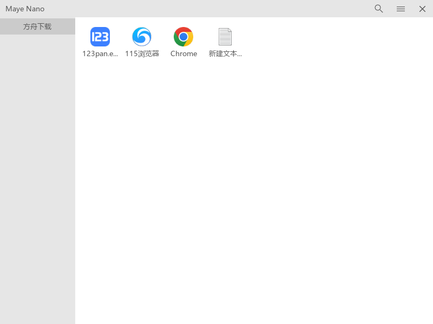Click the Maye Nano title label
This screenshot has width=433, height=324.
[25, 9]
